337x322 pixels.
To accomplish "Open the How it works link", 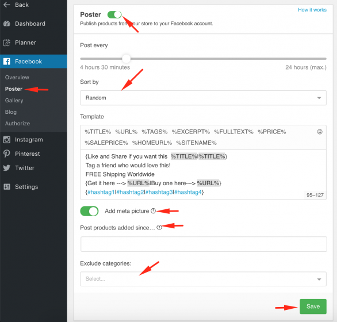I will (312, 10).
